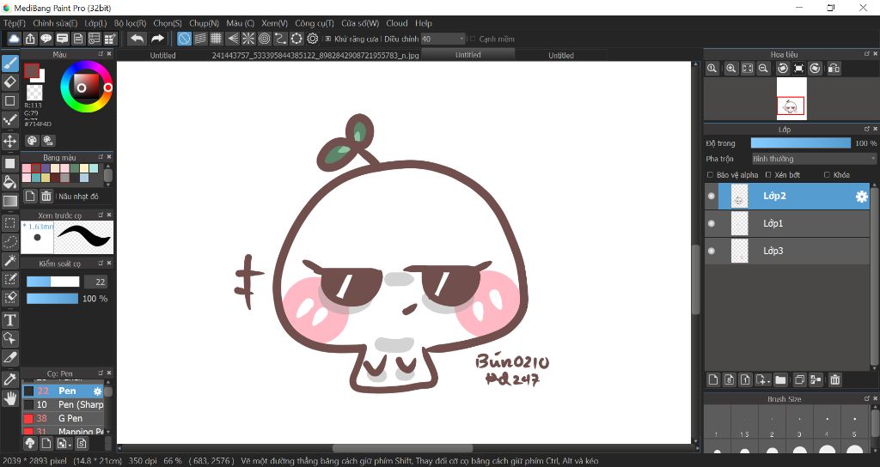This screenshot has height=467, width=880.
Task: Duplicate the current layer
Action: point(800,380)
